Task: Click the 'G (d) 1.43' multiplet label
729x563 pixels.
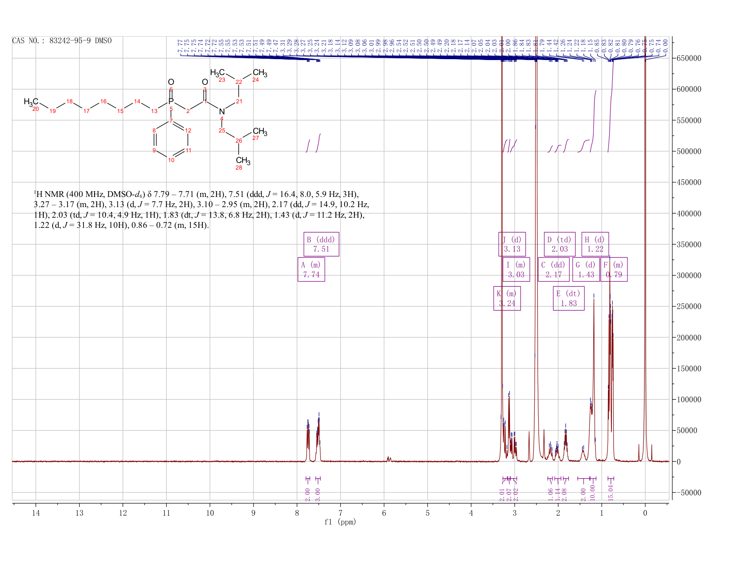Action: point(586,269)
